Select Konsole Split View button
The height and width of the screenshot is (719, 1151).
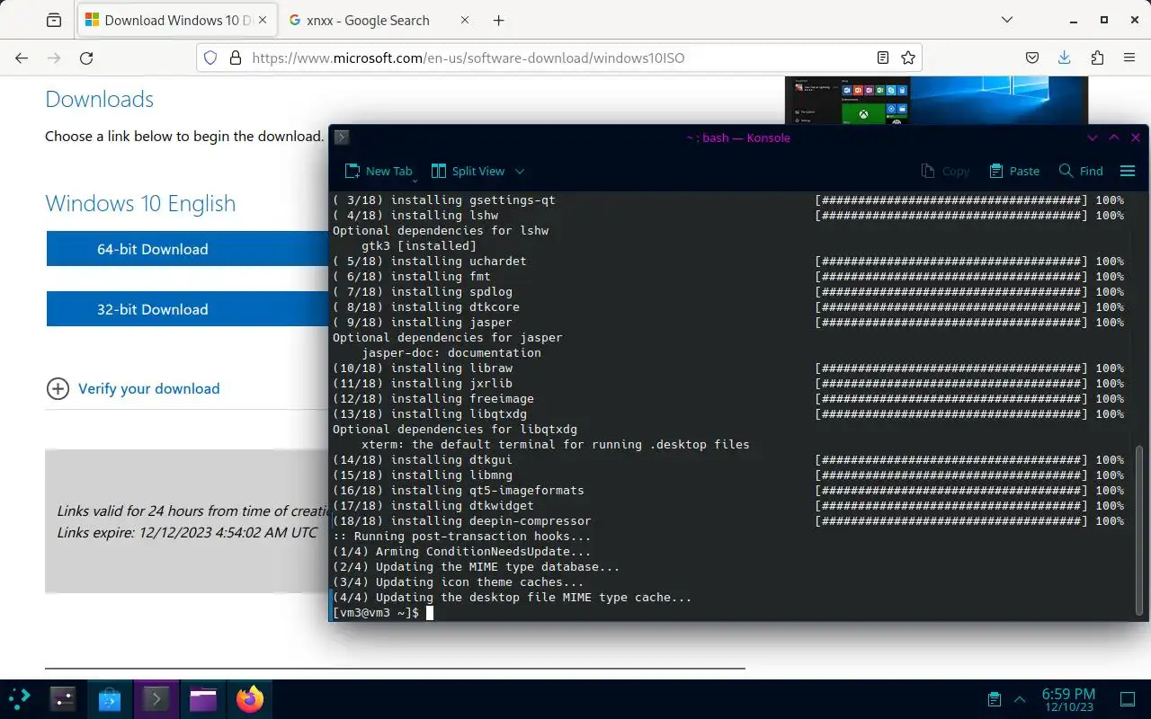[x=468, y=171]
